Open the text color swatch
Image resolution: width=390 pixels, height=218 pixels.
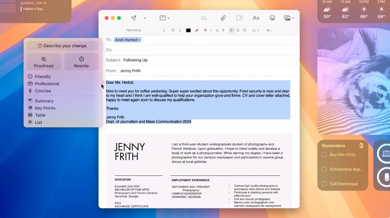pos(188,30)
